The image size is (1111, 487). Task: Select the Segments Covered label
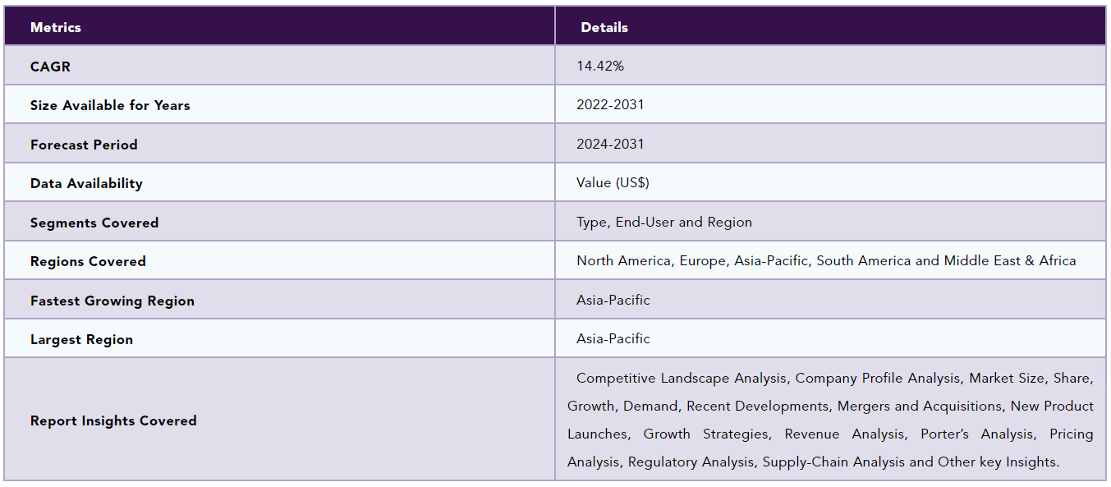[94, 223]
